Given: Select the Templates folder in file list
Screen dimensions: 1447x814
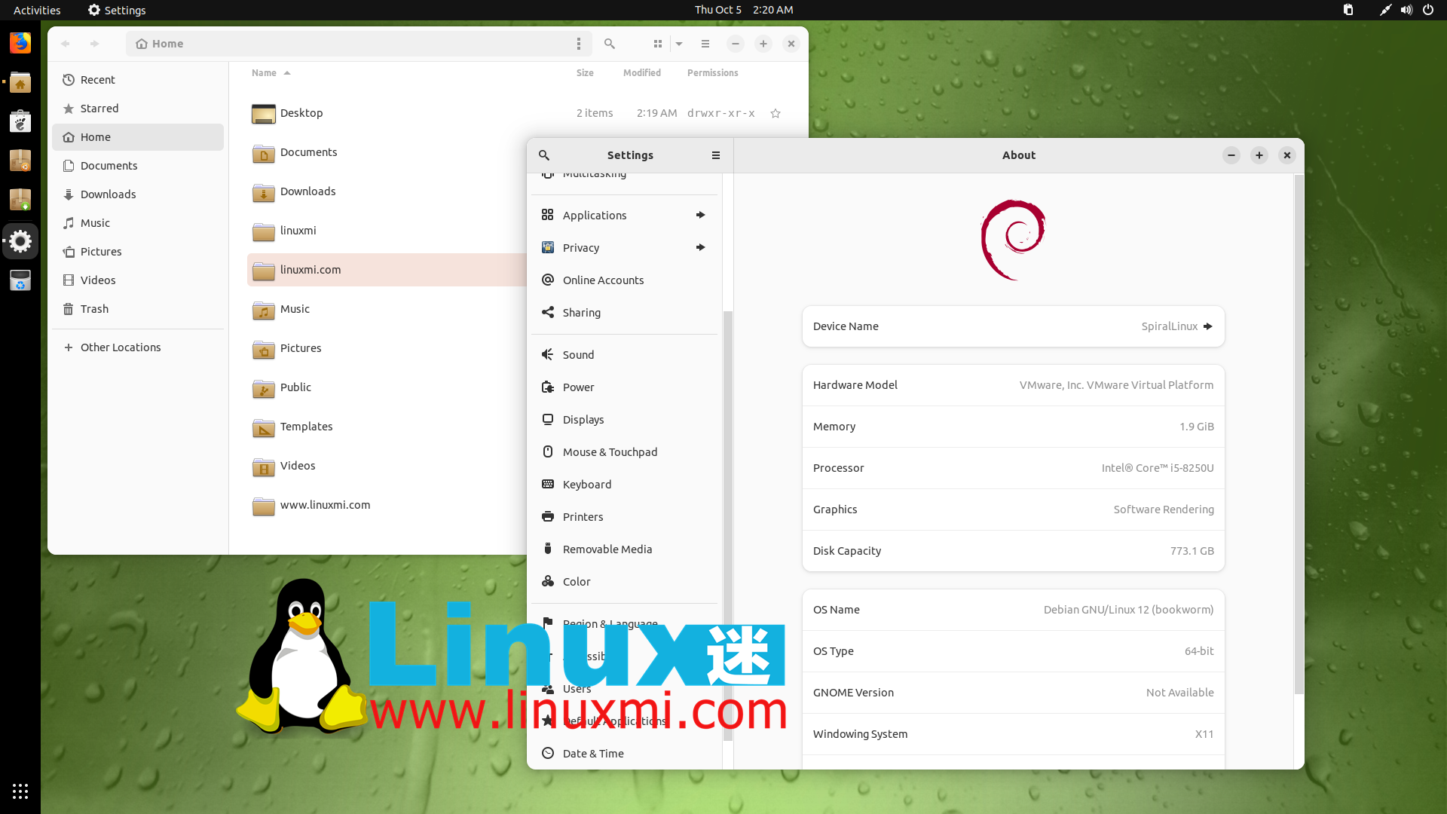Looking at the screenshot, I should point(387,427).
